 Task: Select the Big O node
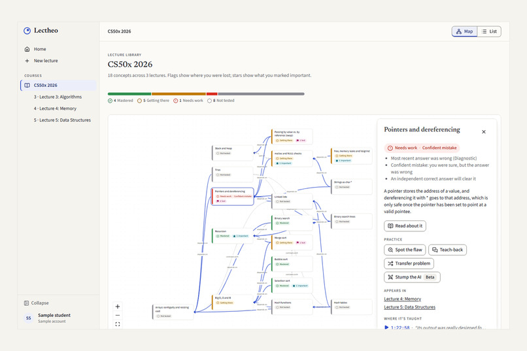233,302
